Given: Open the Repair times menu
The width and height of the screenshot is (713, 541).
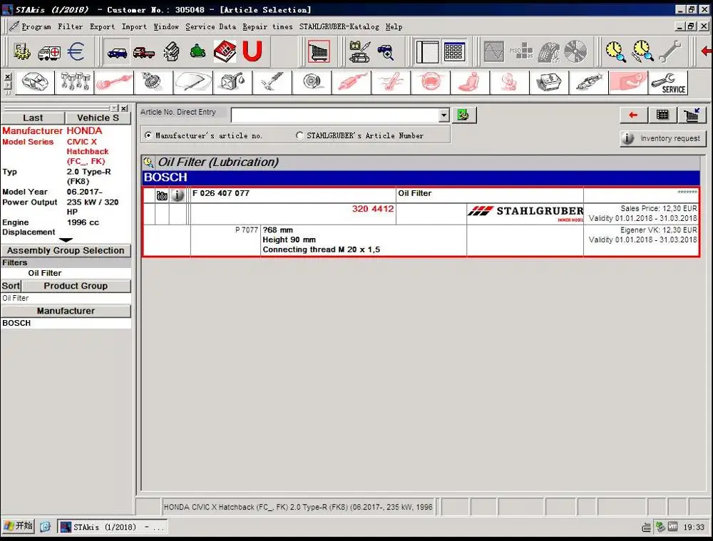Looking at the screenshot, I should [x=267, y=27].
